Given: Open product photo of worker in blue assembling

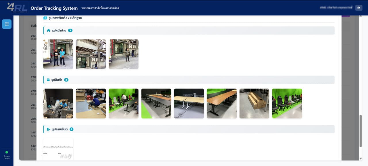Looking at the screenshot, I should [x=91, y=104].
